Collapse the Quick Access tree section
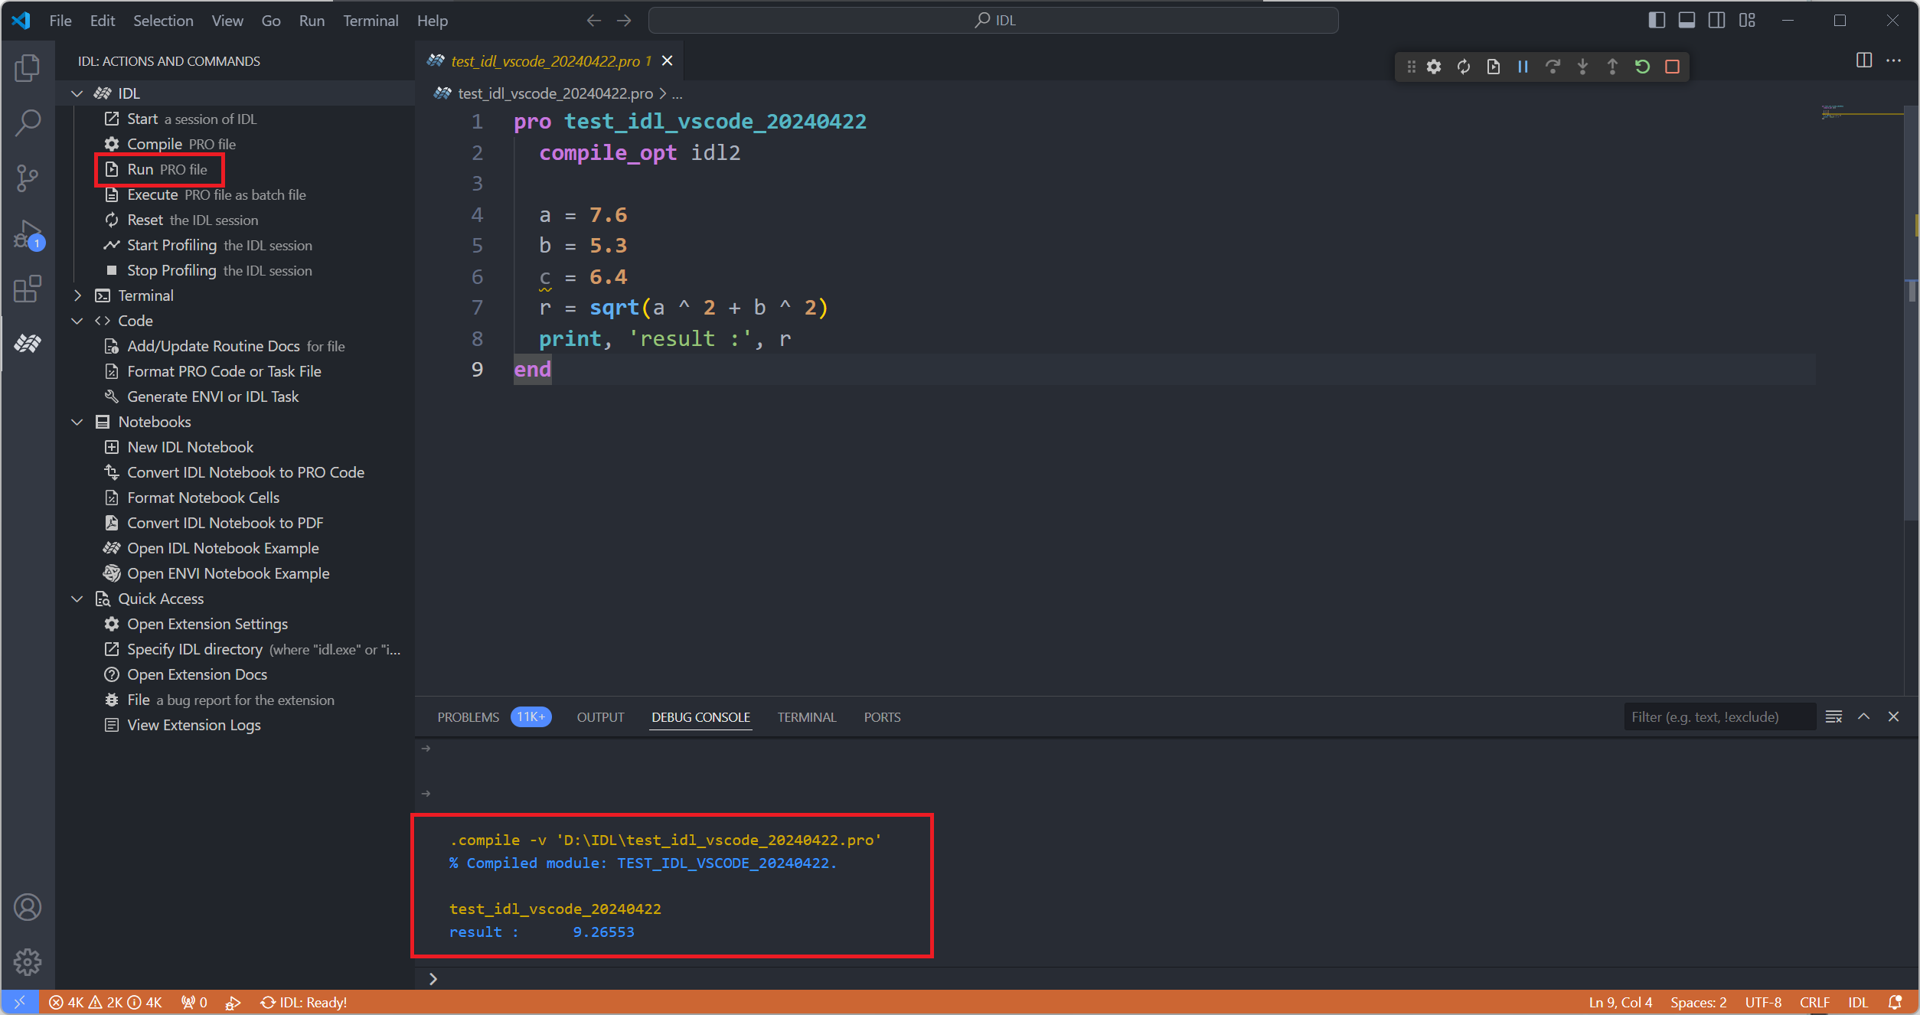Viewport: 1920px width, 1015px height. (77, 599)
